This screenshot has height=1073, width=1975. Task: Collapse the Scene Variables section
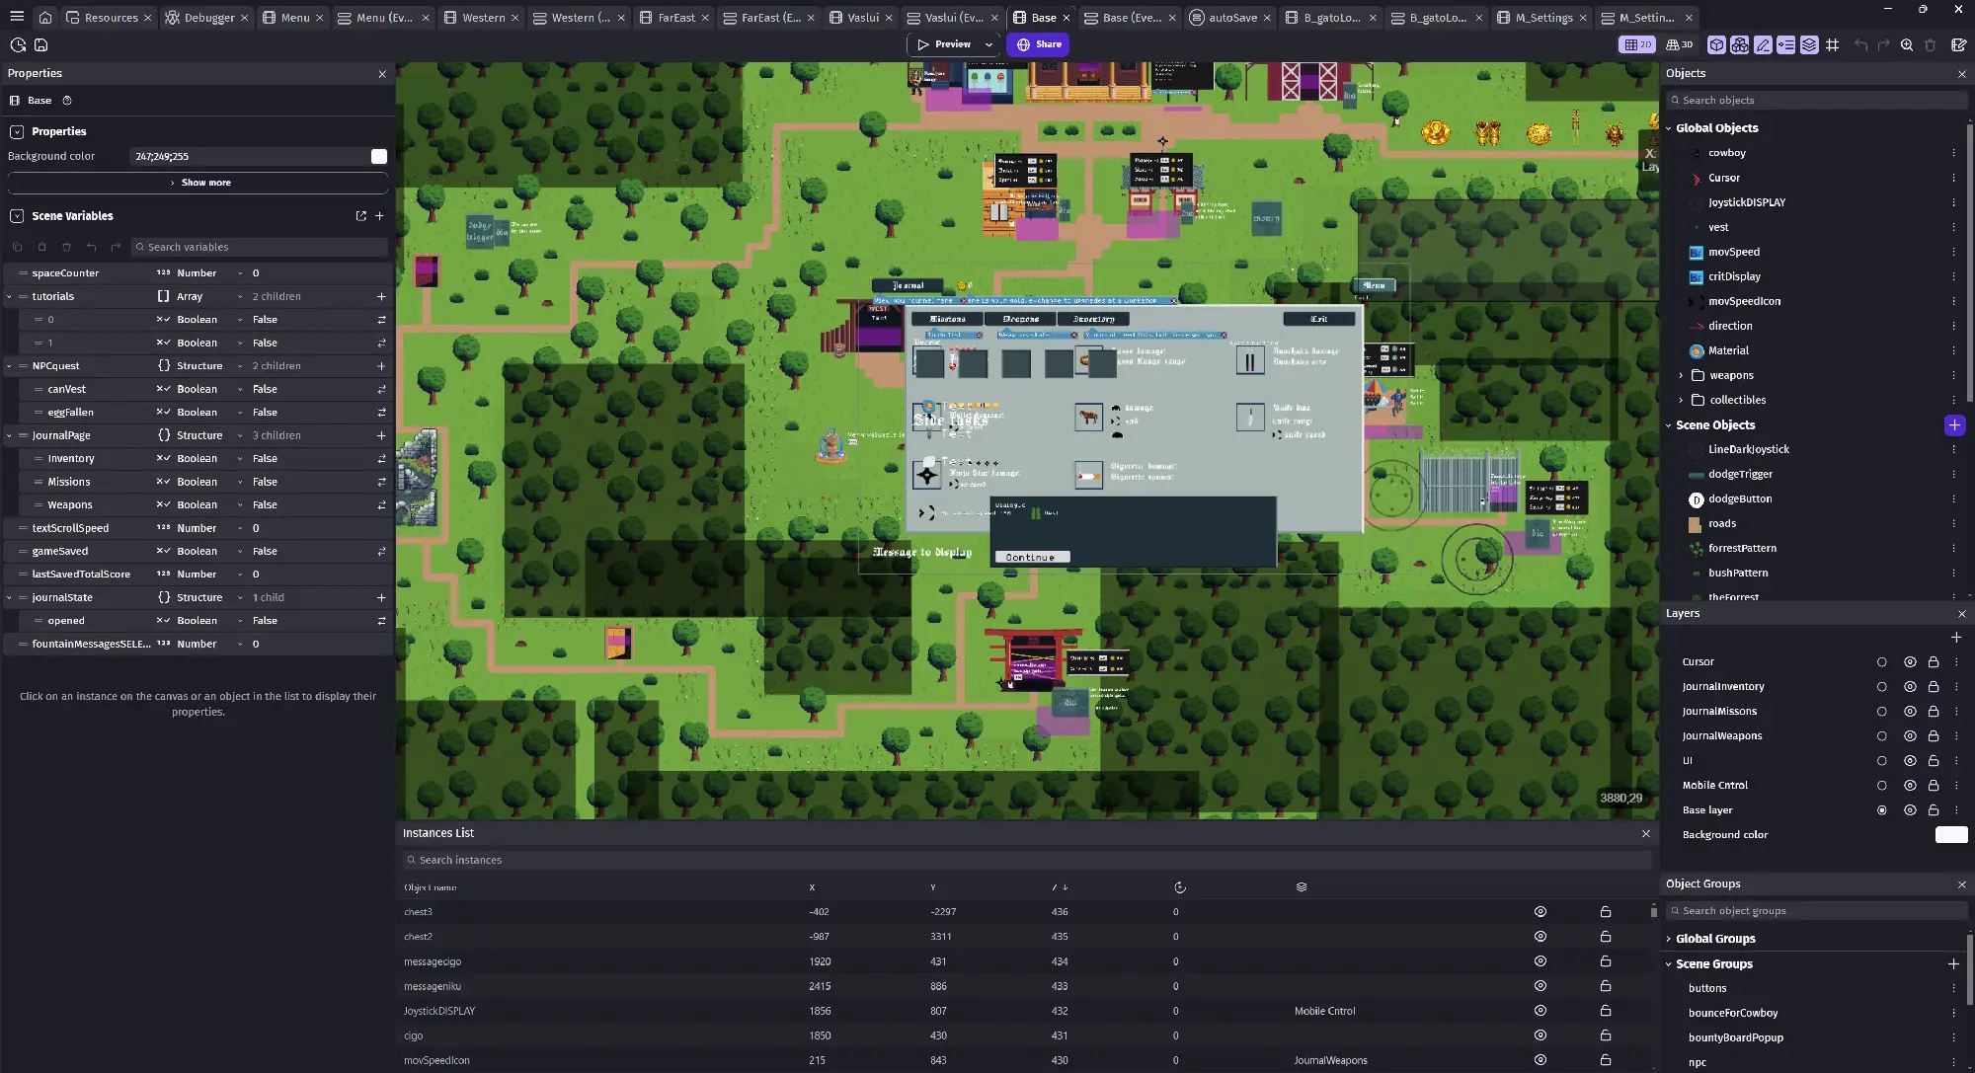coord(17,215)
